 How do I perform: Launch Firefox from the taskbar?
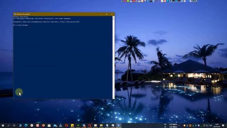pos(43,125)
